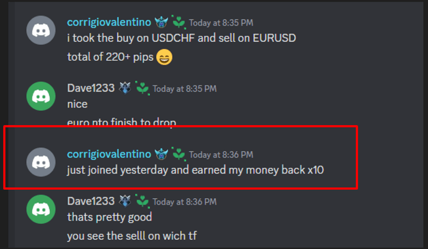Click the green sprout badge beside Dave1233 8:35 PM

[x=142, y=88]
